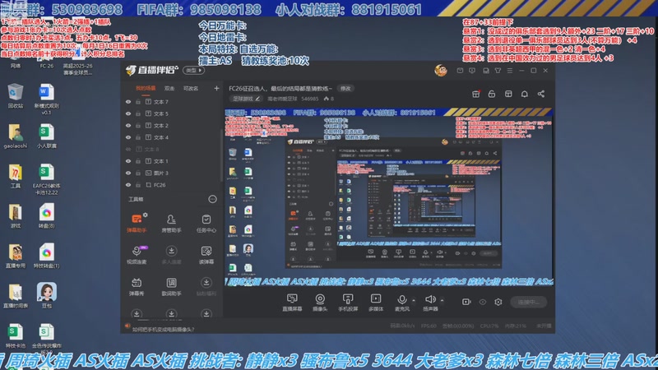This screenshot has width=658, height=370.
Task: Open notification bell in stream header
Action: (525, 94)
